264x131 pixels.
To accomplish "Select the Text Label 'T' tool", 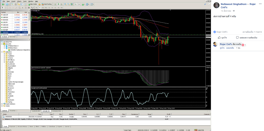I will [26, 8].
